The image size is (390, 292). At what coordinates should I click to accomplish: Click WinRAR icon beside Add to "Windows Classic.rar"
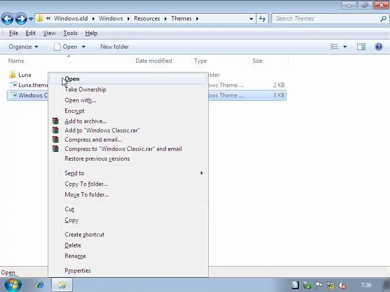[55, 130]
